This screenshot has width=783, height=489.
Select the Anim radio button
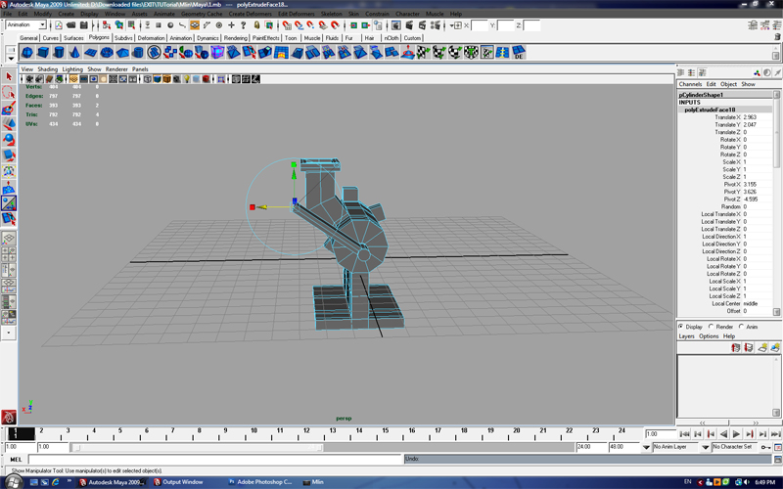pos(742,327)
